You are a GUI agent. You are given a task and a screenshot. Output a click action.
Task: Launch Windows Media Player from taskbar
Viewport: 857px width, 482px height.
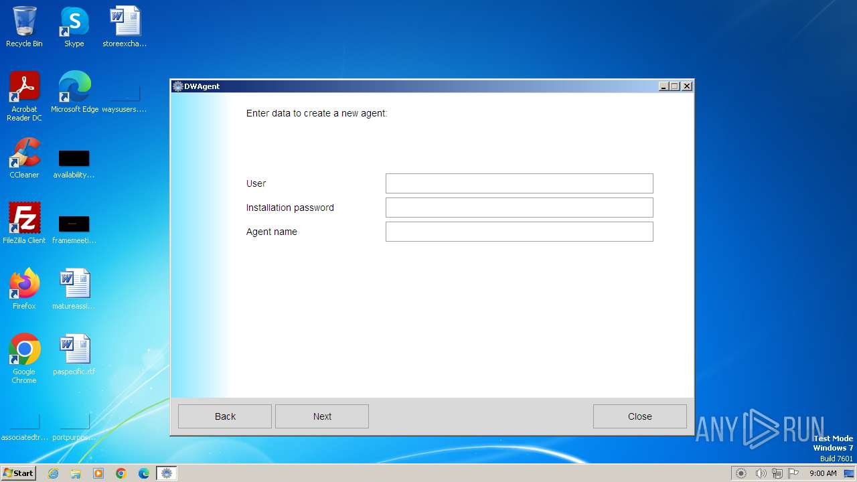click(98, 473)
